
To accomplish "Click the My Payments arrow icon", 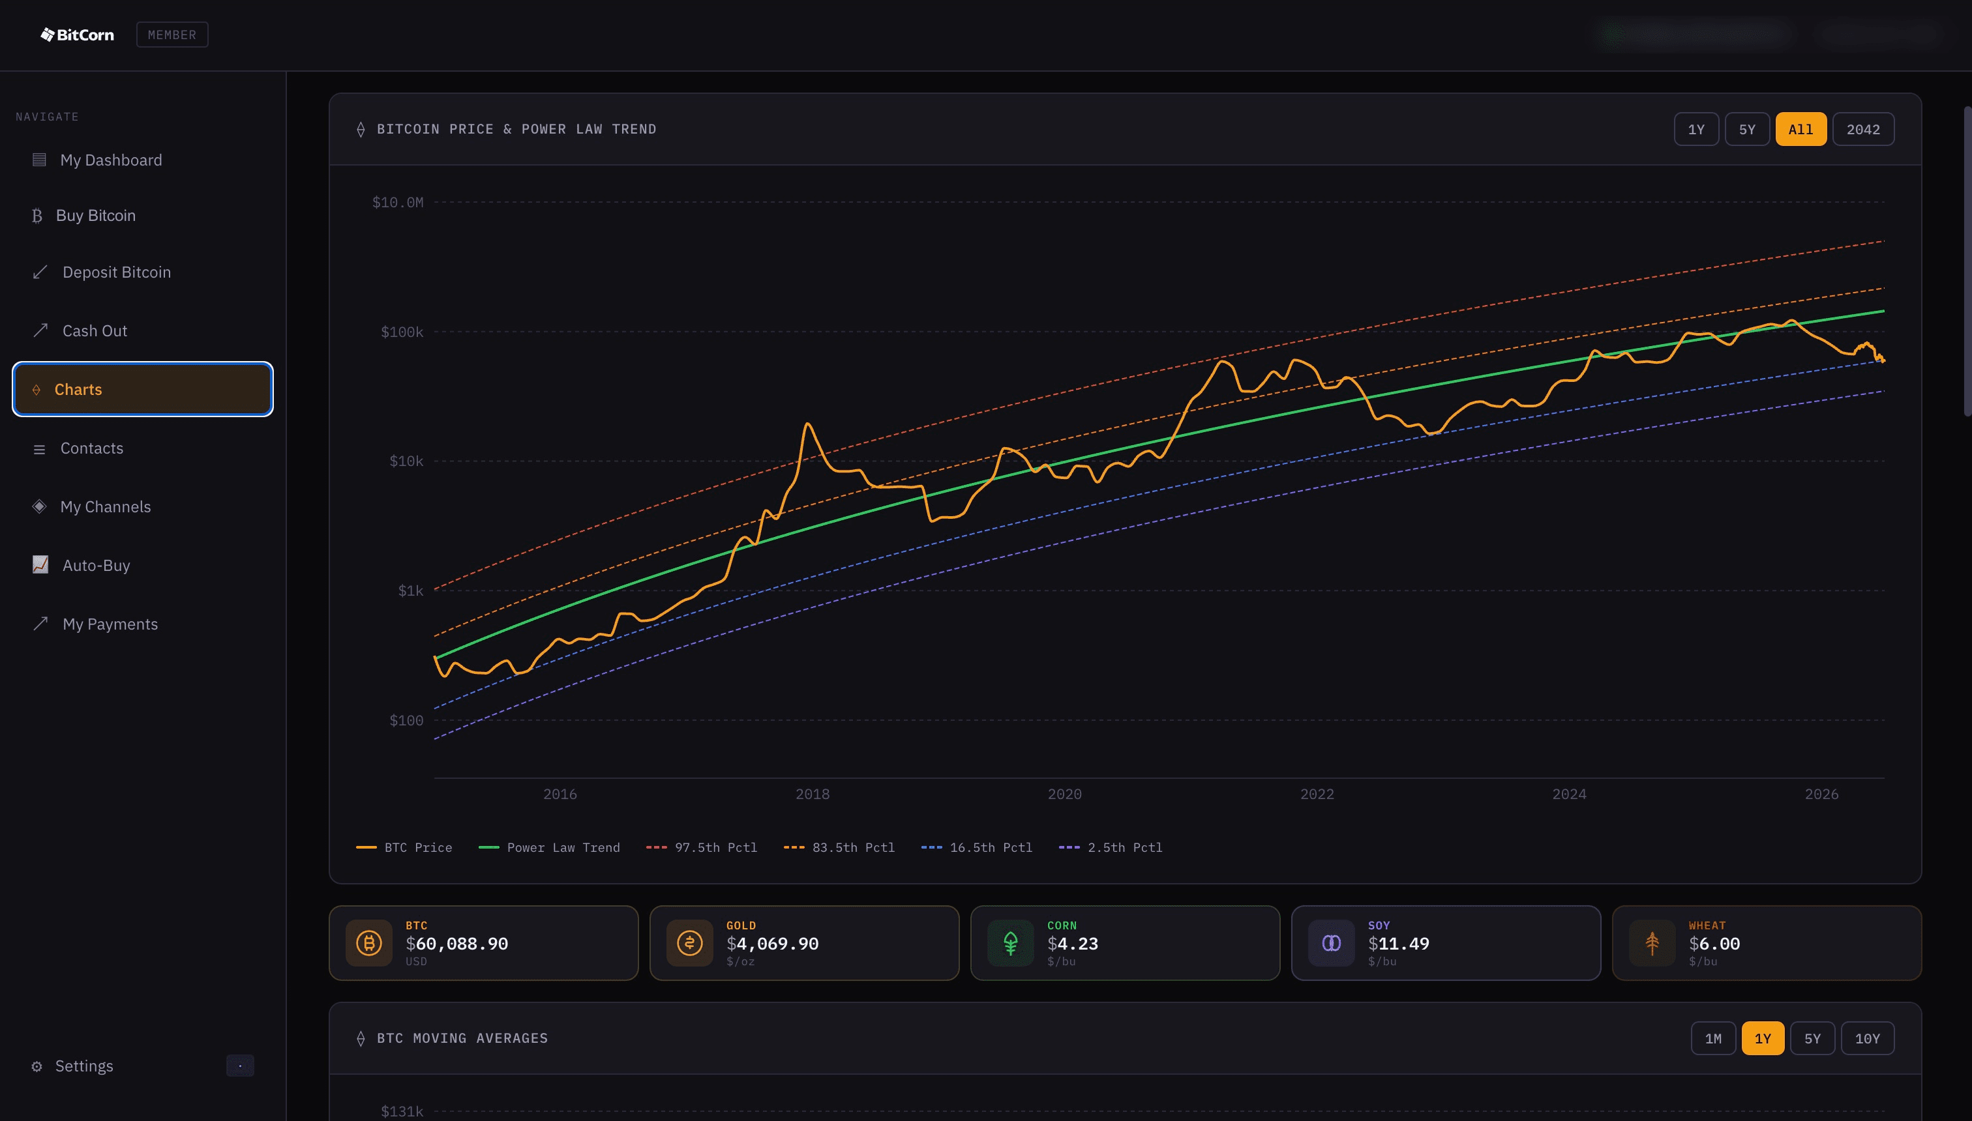I will point(40,624).
